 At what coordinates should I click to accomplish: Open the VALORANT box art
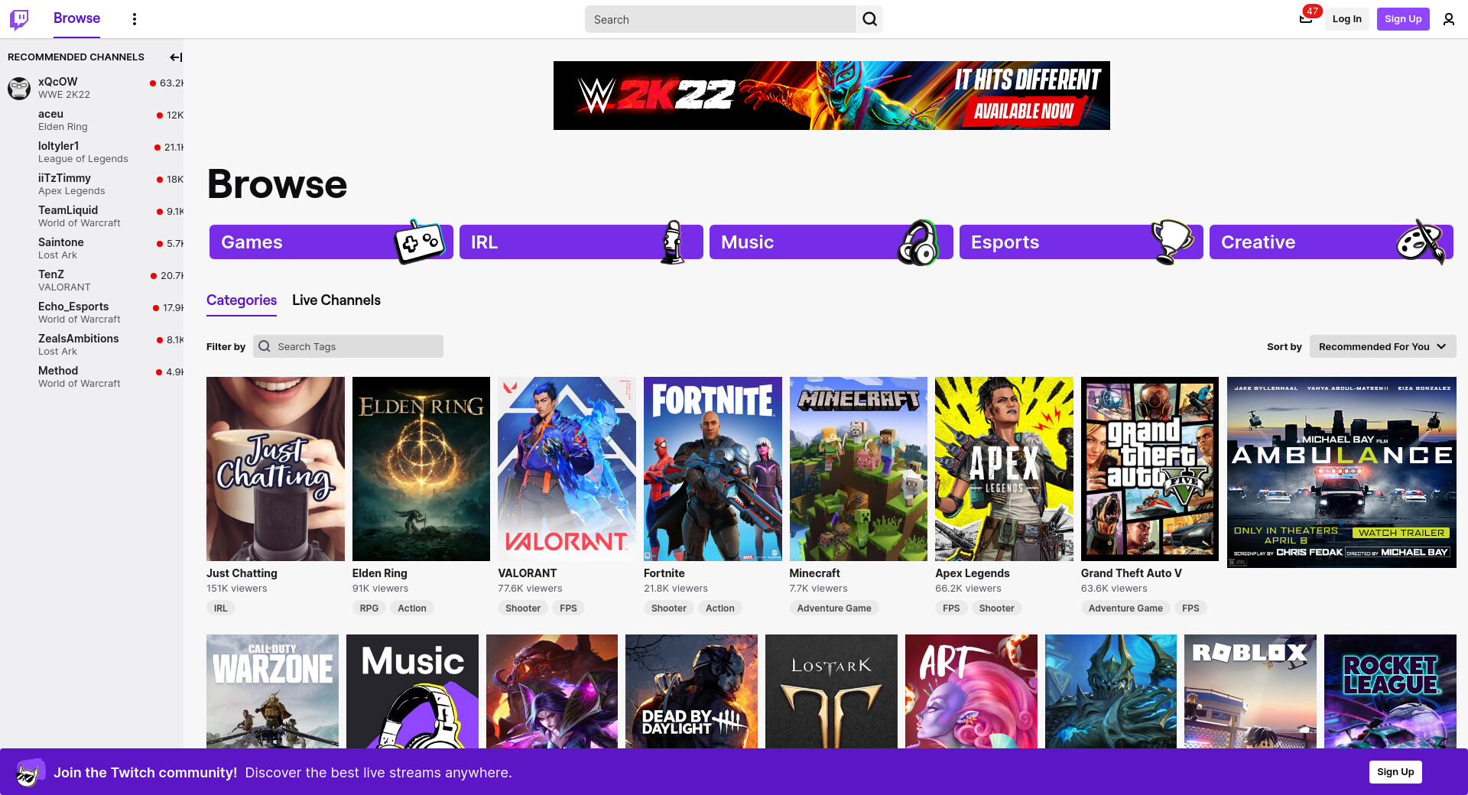[x=567, y=469]
